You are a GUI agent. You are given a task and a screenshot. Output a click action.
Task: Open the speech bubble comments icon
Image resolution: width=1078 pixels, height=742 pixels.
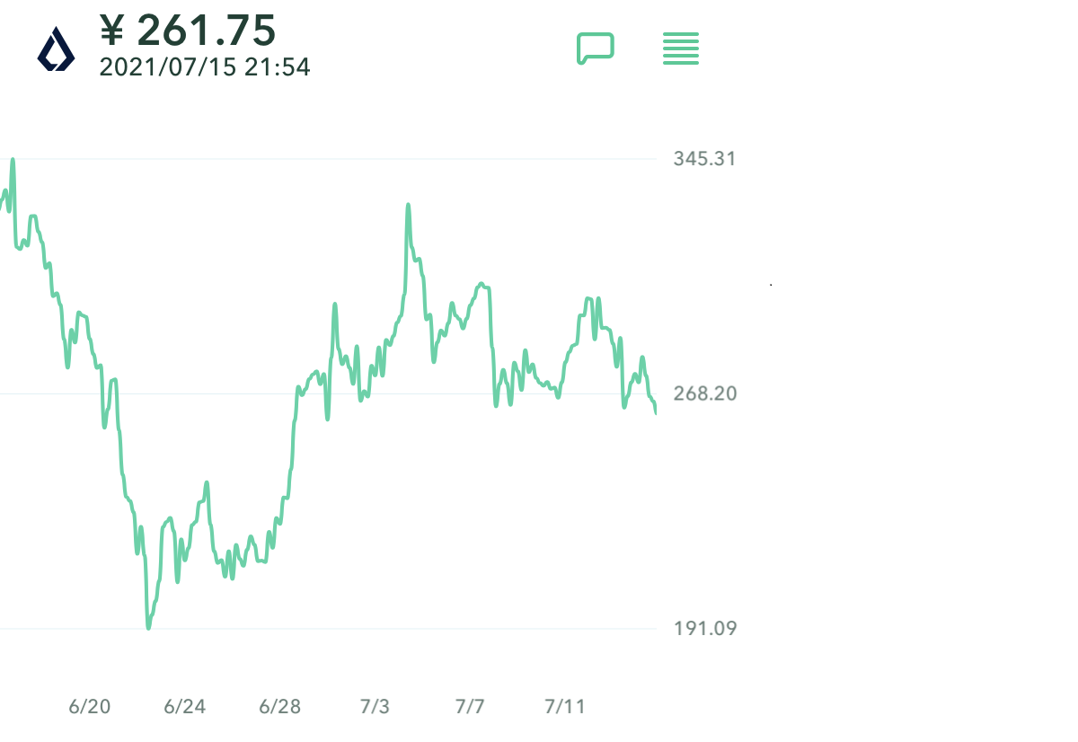595,49
